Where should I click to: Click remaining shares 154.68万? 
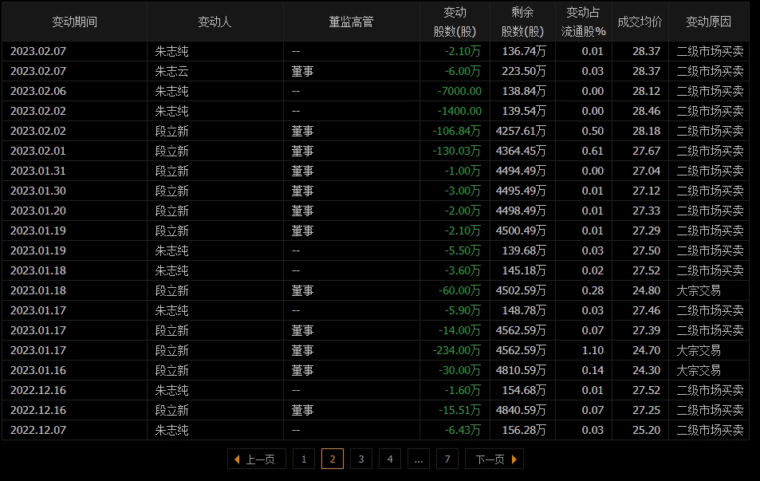point(524,390)
